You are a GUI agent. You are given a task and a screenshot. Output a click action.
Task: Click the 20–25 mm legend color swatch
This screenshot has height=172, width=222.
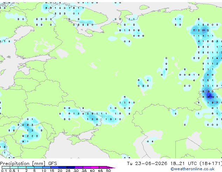pyautogui.click(x=63, y=167)
